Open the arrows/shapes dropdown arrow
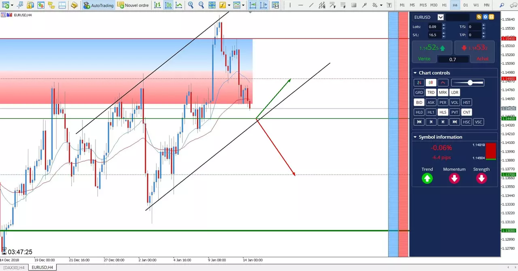The width and height of the screenshot is (518, 271). tap(381, 5)
